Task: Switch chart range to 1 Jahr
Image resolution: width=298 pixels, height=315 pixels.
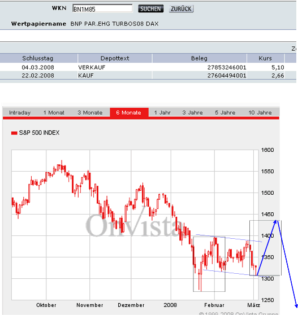Action: [x=162, y=112]
